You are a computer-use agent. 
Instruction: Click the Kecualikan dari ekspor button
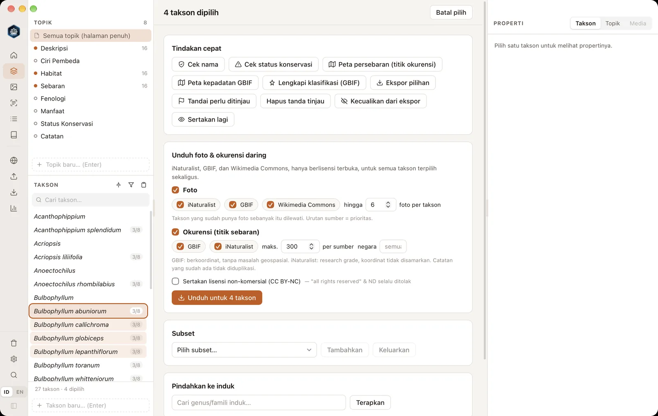380,101
